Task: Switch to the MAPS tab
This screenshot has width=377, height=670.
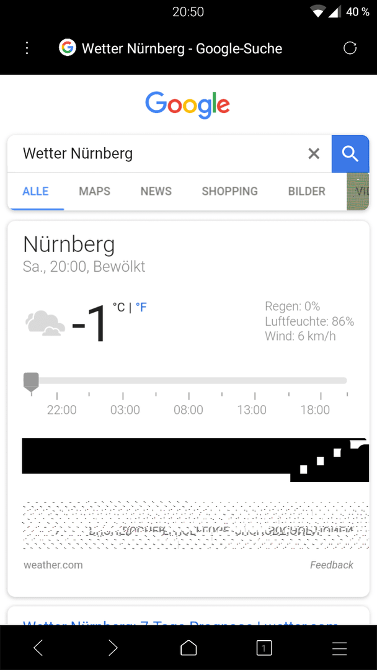Action: 94,191
